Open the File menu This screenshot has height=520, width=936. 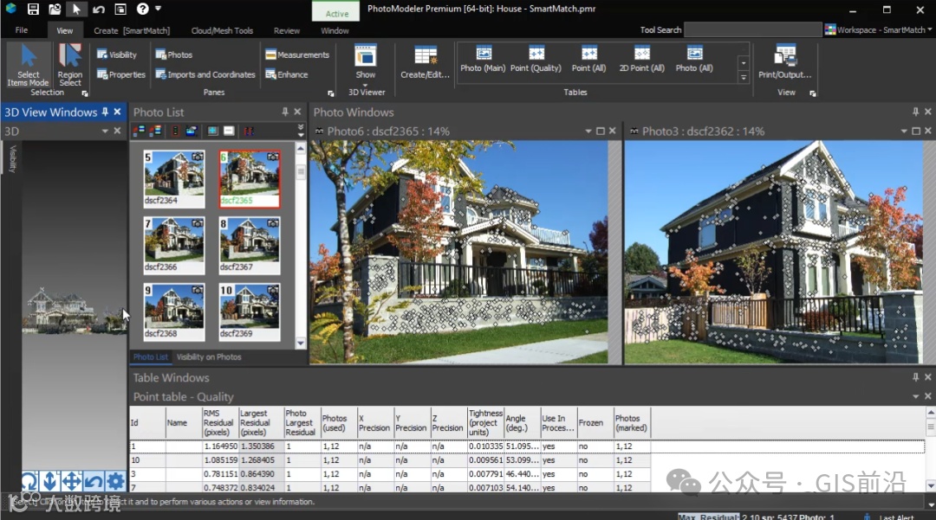(x=22, y=30)
